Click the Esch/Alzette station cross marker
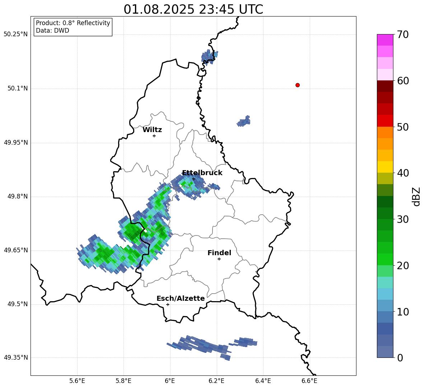The image size is (425, 388). point(168,304)
